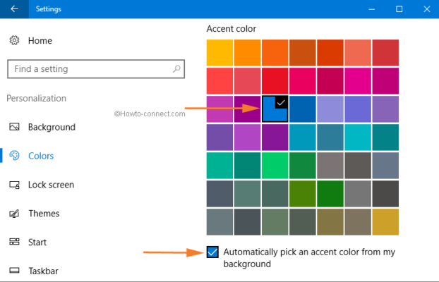Choose the darkest gray swatch ending sixth row
Viewport: 439px width, 282px height.
(x=385, y=194)
